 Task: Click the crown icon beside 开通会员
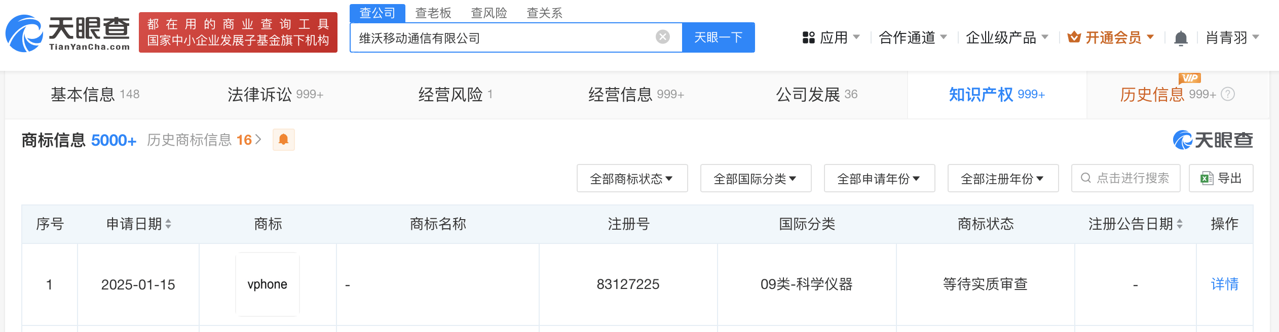pos(1074,37)
